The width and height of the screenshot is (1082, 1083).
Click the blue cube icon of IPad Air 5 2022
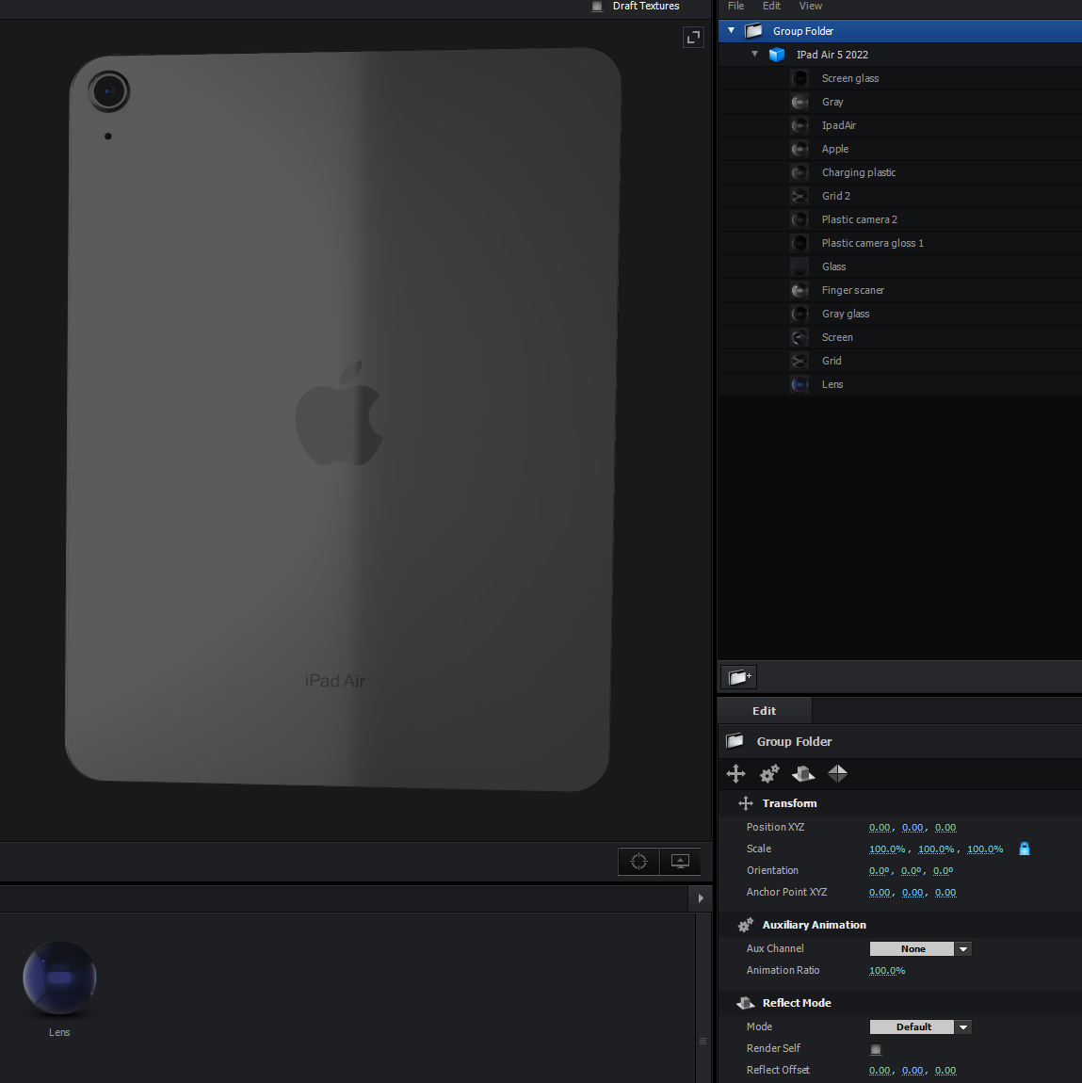point(777,55)
